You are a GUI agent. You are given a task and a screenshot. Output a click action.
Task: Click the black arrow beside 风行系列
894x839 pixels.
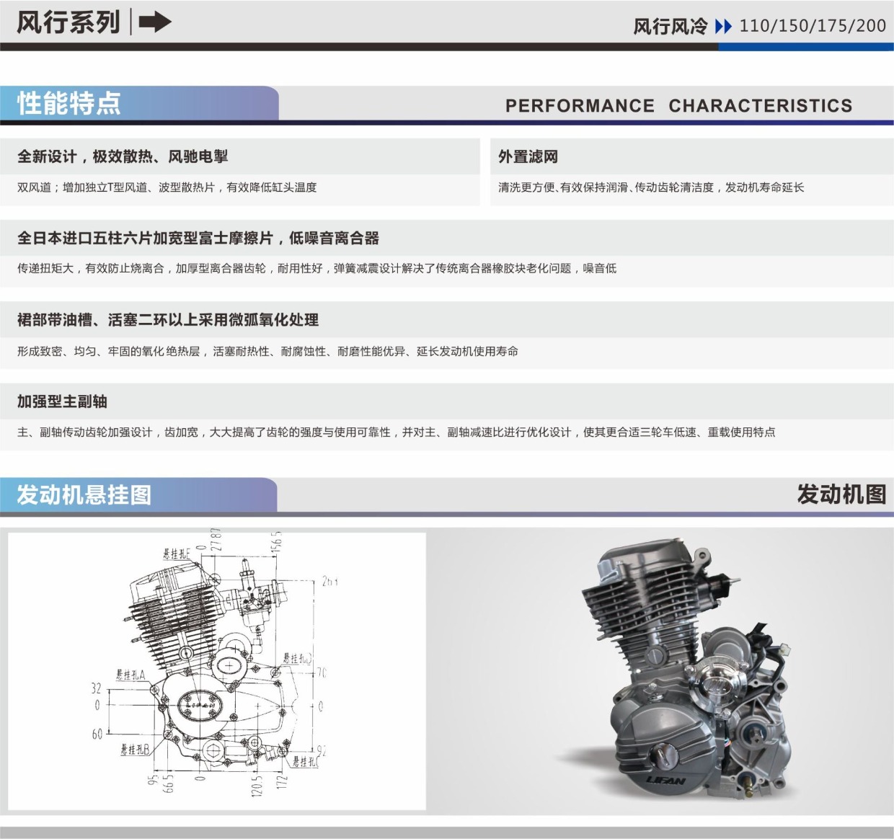[x=154, y=22]
